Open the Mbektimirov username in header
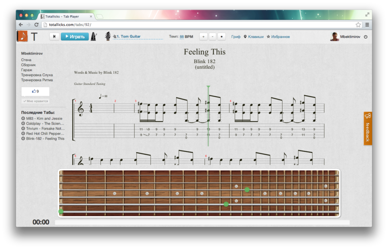 tap(350, 37)
